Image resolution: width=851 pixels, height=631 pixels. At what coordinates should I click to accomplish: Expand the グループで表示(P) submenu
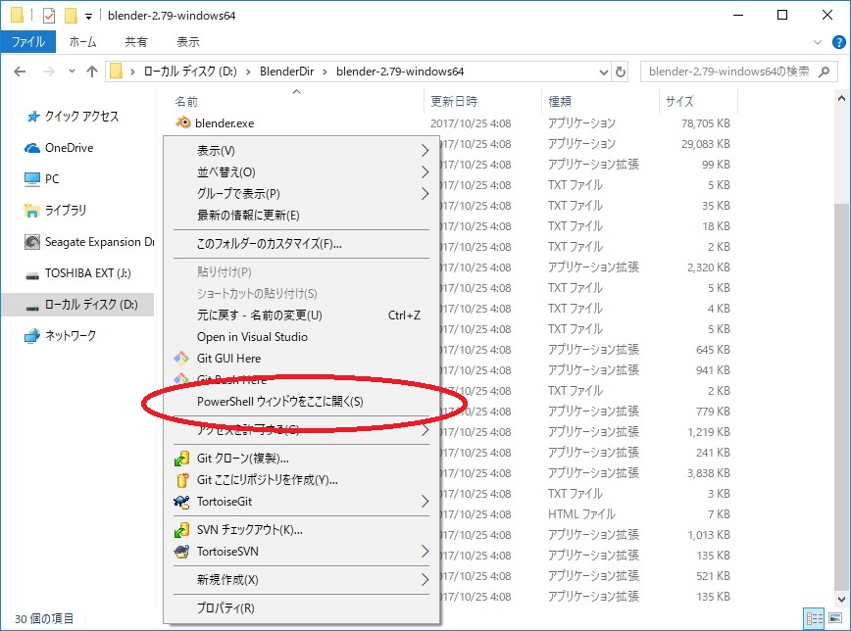pyautogui.click(x=425, y=194)
